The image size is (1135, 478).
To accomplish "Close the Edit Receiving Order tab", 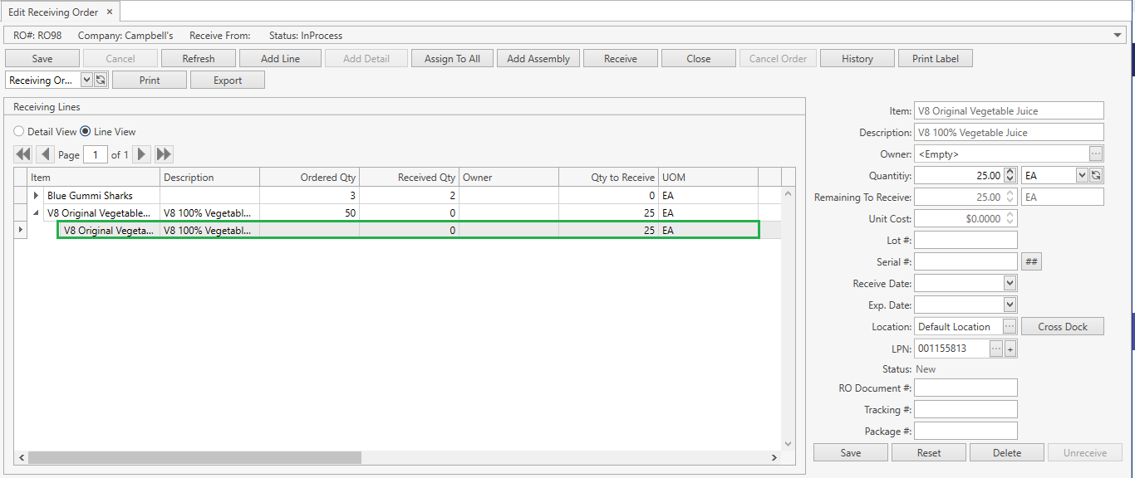I will click(110, 12).
